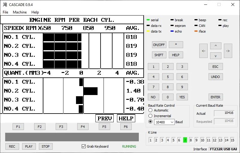Click the down v navigation button
The image size is (240, 153).
pos(216,56)
